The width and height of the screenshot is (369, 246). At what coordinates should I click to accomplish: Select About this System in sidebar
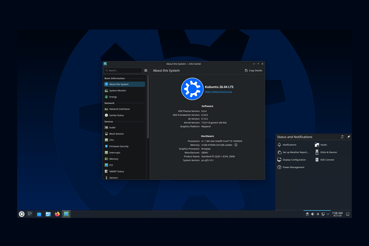(x=125, y=84)
